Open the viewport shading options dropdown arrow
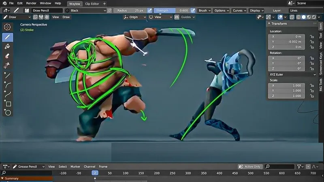 click(319, 17)
